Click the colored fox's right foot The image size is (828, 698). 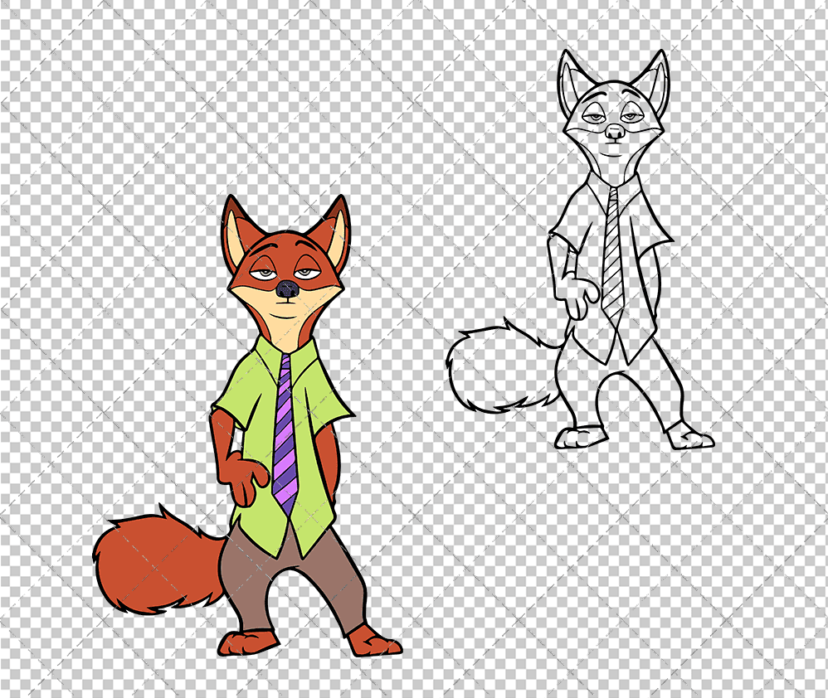point(375,642)
